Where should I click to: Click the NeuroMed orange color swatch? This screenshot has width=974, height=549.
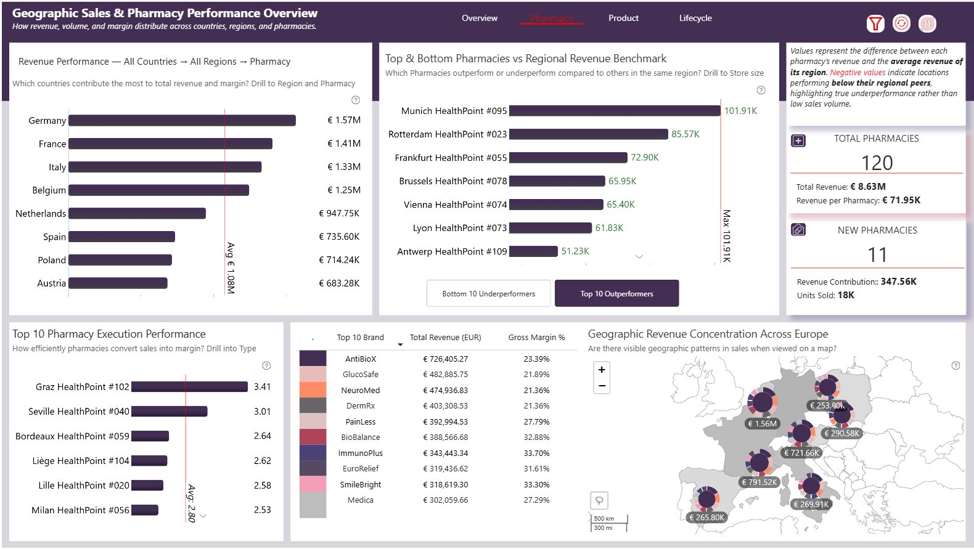tap(313, 390)
